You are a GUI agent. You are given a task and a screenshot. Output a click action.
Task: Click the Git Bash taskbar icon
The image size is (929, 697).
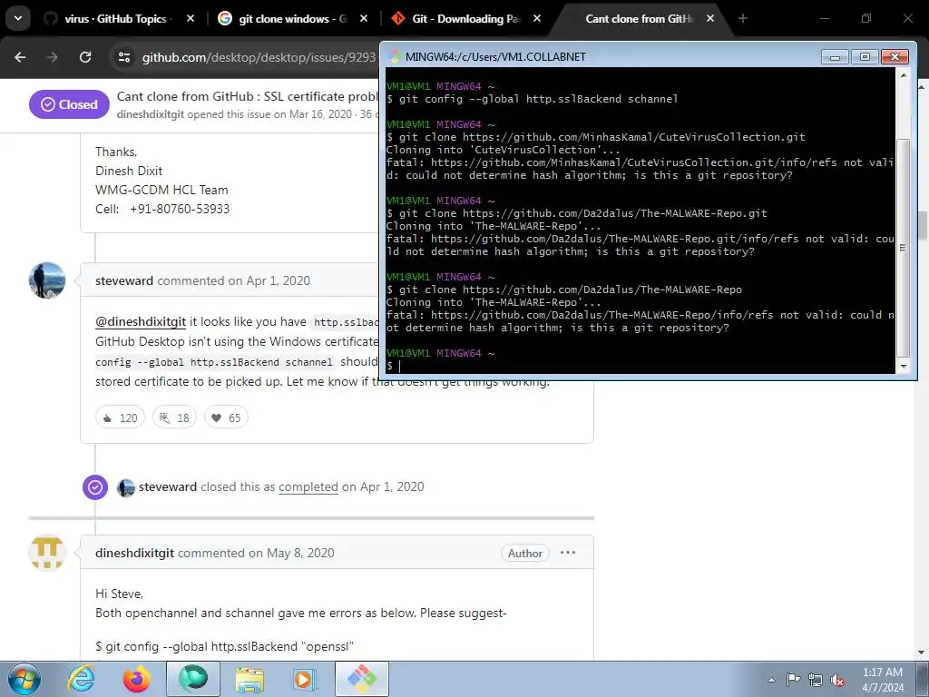[x=362, y=679]
